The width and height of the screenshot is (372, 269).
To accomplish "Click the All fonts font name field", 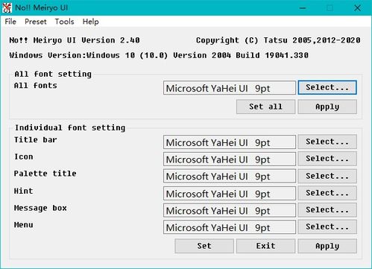I will point(230,88).
